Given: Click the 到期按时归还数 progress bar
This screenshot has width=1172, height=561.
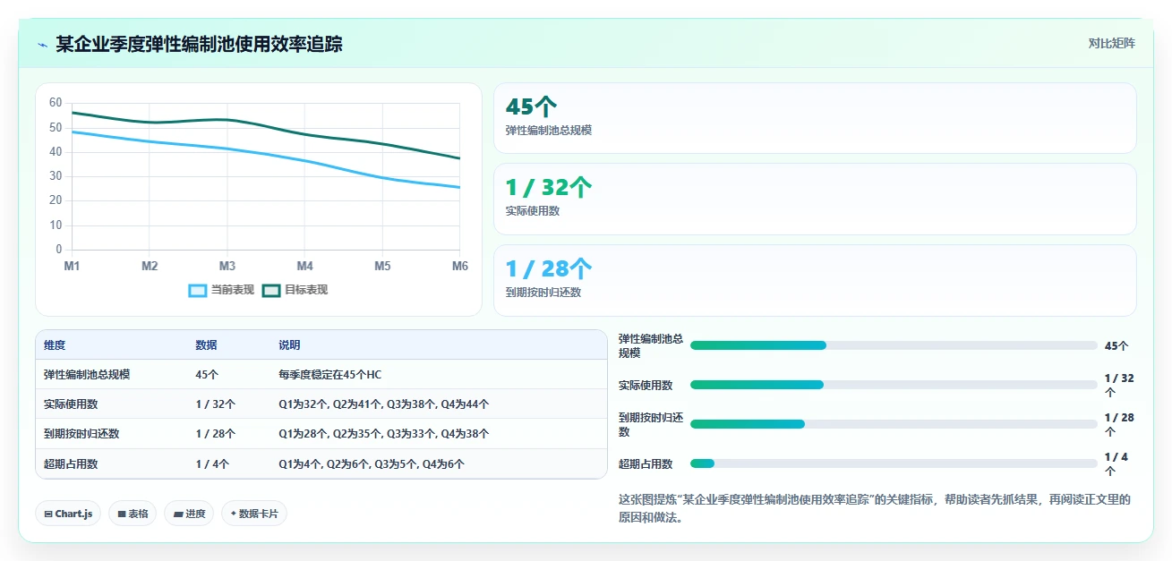Looking at the screenshot, I should pyautogui.click(x=894, y=424).
